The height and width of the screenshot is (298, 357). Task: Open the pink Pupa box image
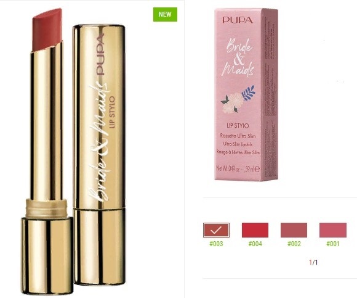(x=246, y=94)
